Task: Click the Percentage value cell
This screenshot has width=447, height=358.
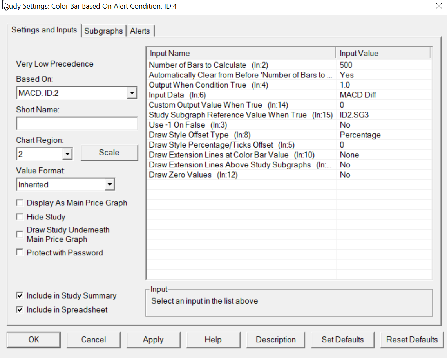Action: [x=384, y=135]
